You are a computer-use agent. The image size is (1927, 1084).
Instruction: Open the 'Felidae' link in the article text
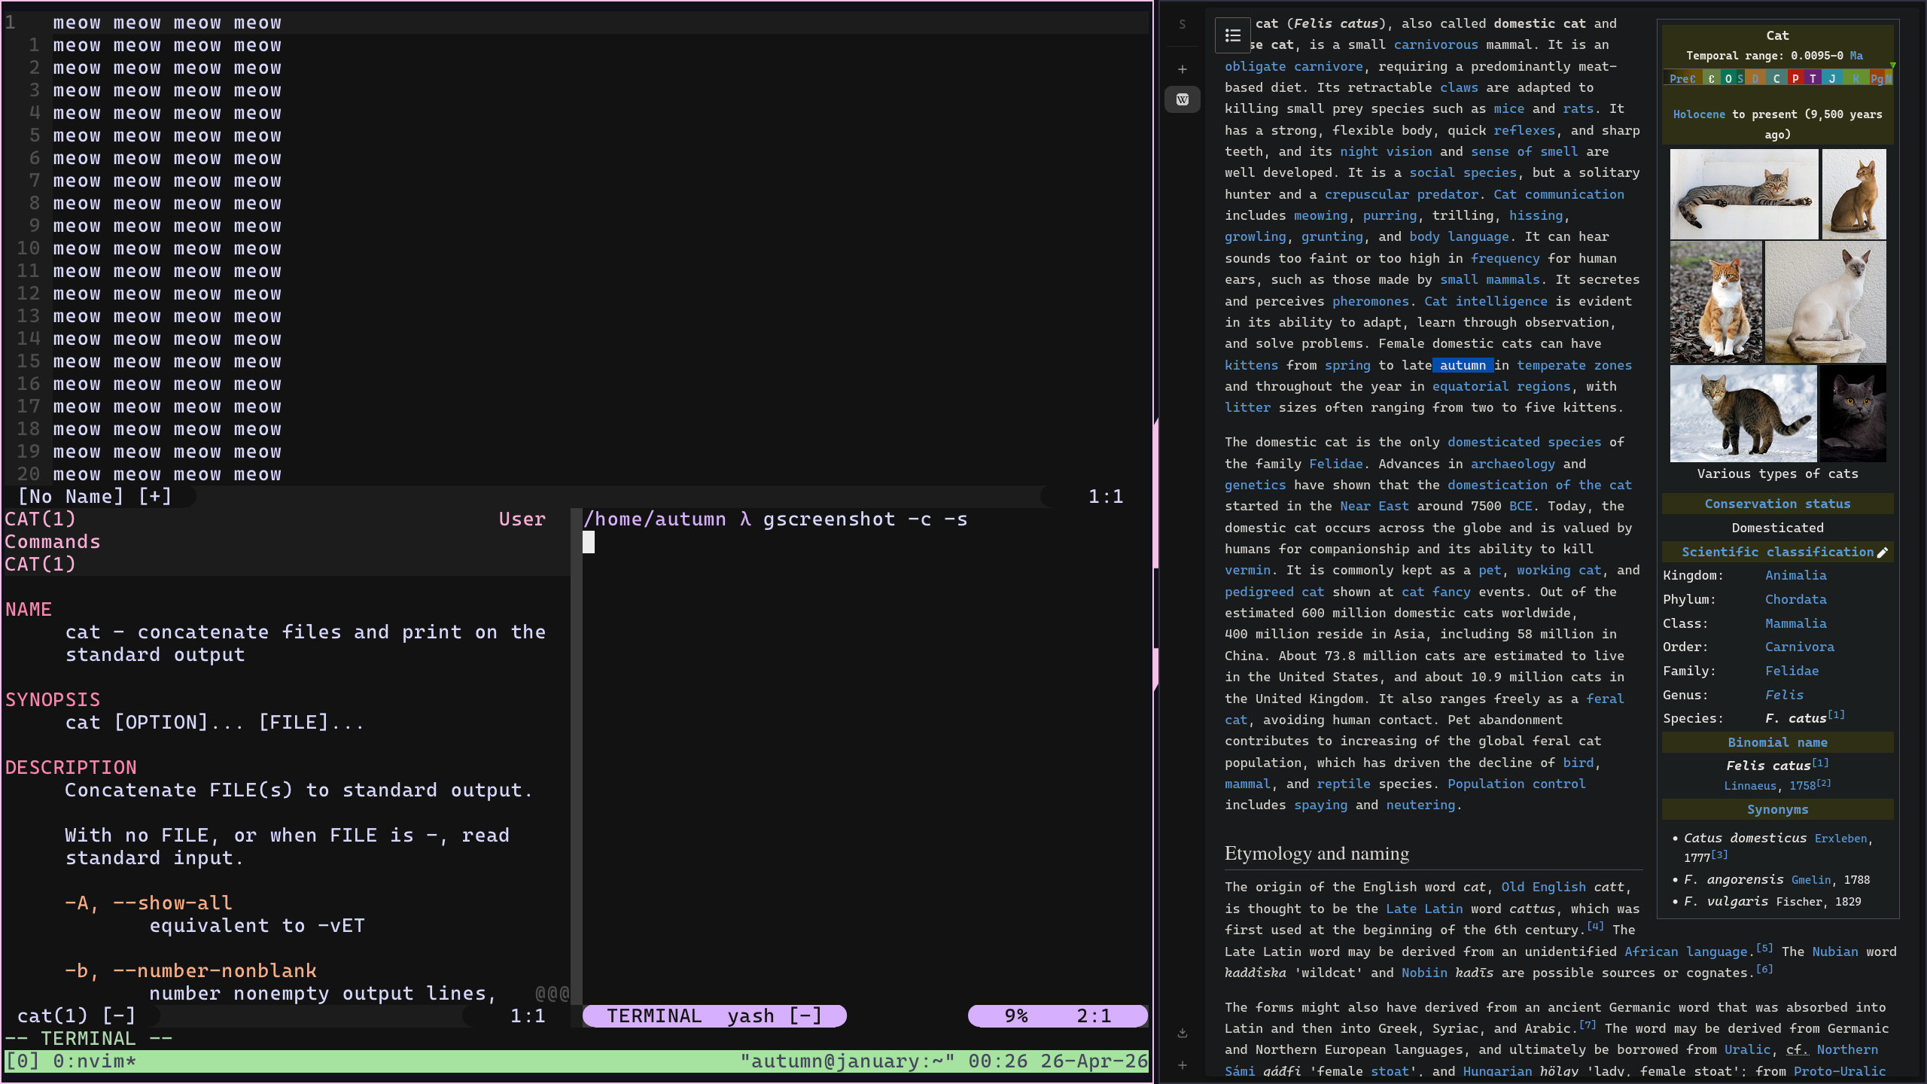click(1335, 464)
